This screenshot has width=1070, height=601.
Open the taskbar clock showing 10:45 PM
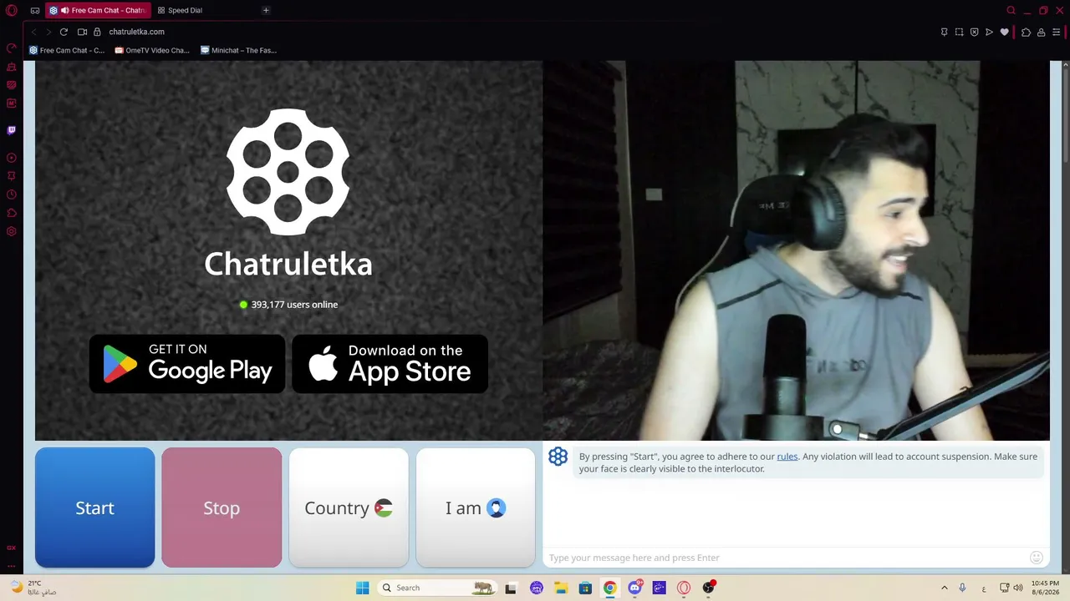coord(1045,588)
